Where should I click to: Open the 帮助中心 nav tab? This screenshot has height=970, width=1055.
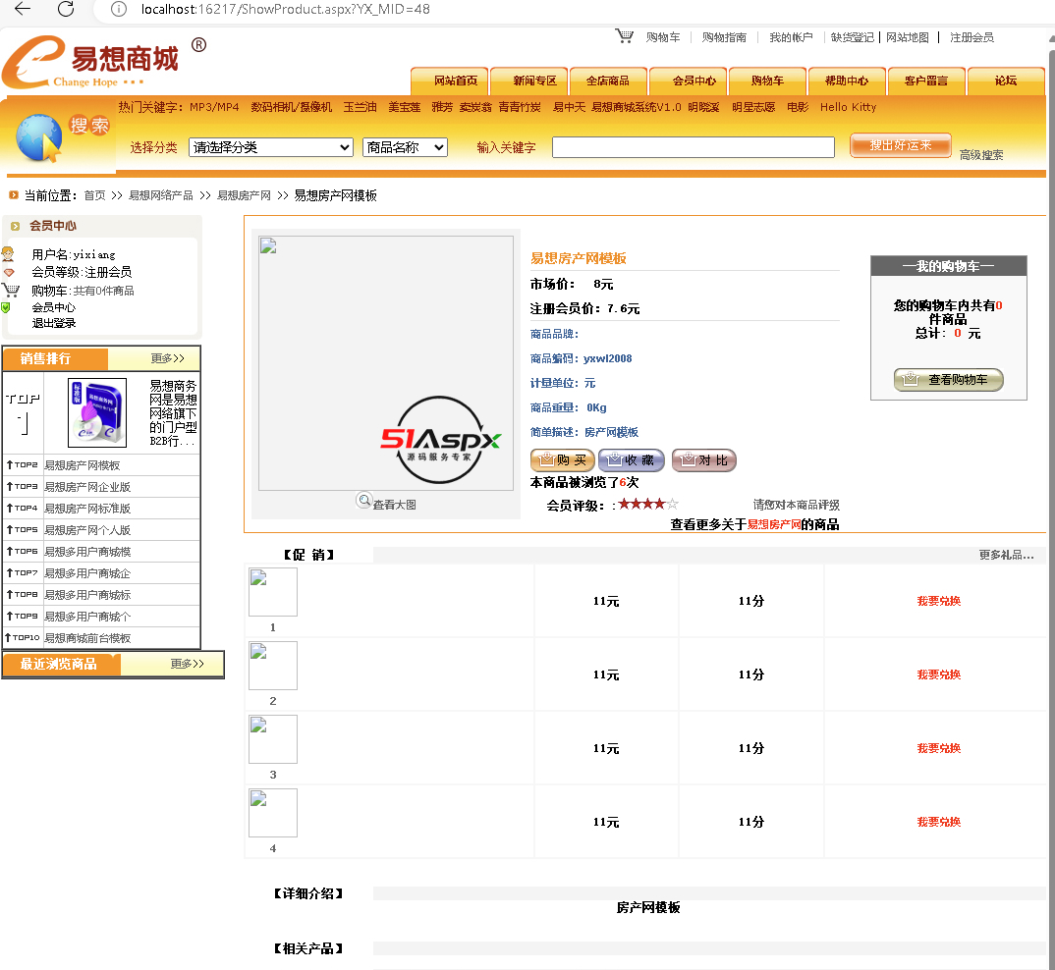tap(847, 81)
